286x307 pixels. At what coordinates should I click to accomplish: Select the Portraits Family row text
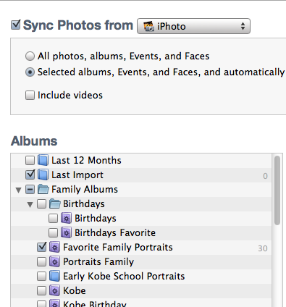pyautogui.click(x=98, y=262)
